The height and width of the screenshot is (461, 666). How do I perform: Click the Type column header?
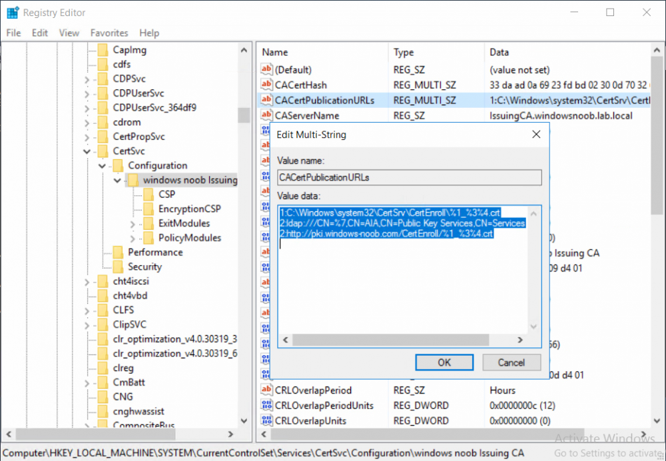436,52
